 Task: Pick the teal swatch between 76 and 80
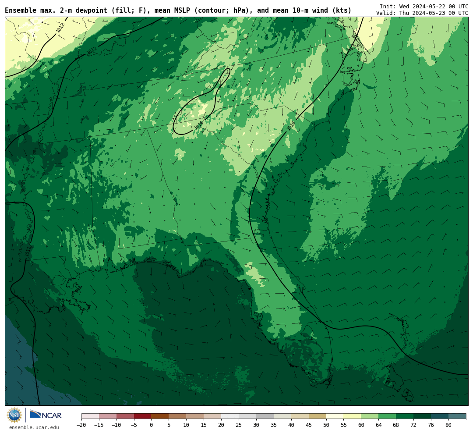tap(440, 416)
